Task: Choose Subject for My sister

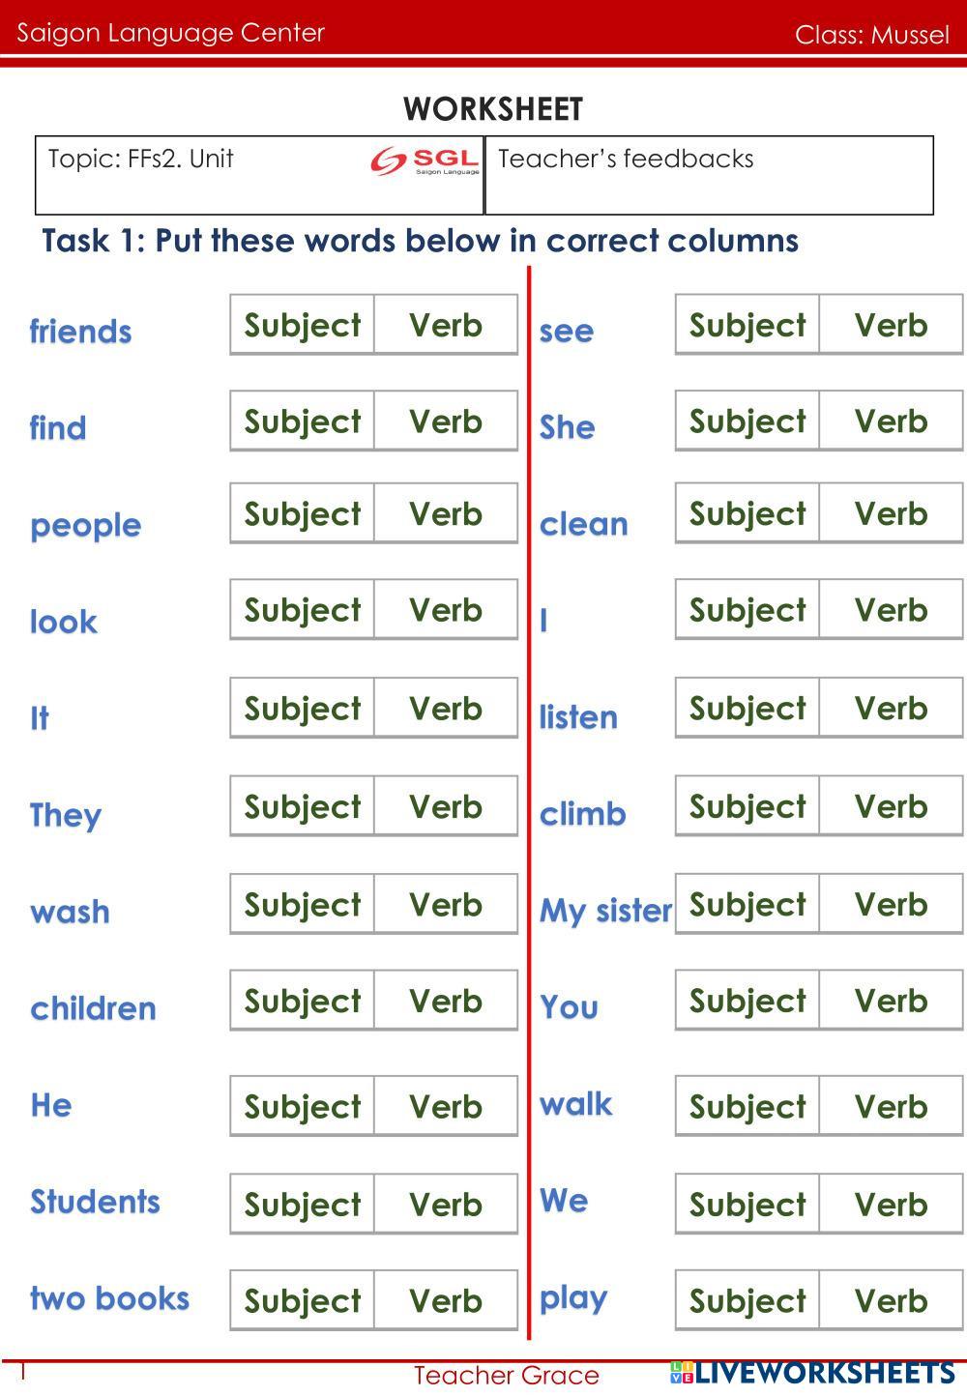Action: click(x=747, y=905)
